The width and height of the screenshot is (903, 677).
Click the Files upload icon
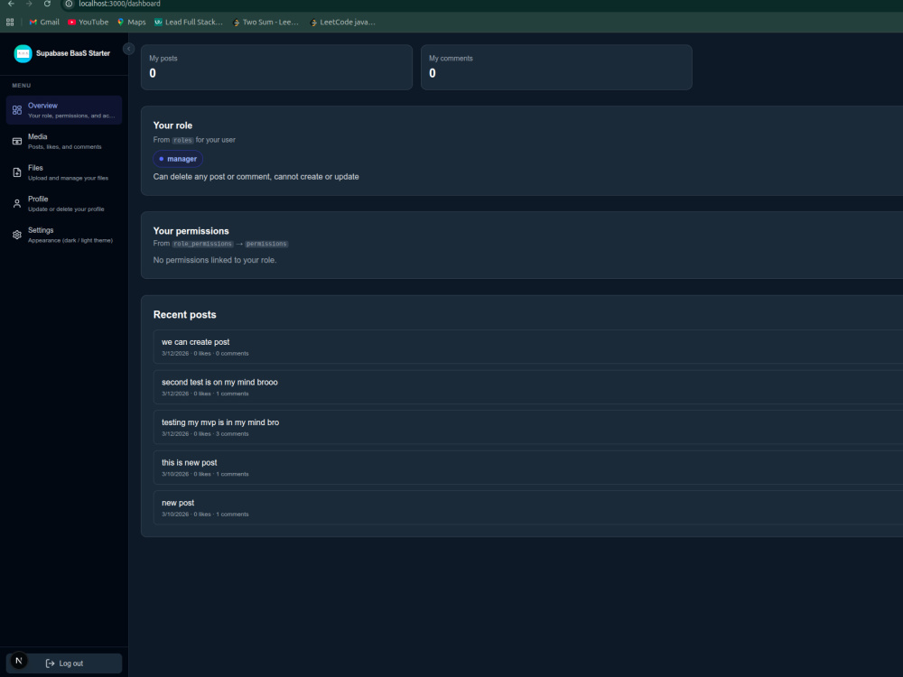point(17,172)
